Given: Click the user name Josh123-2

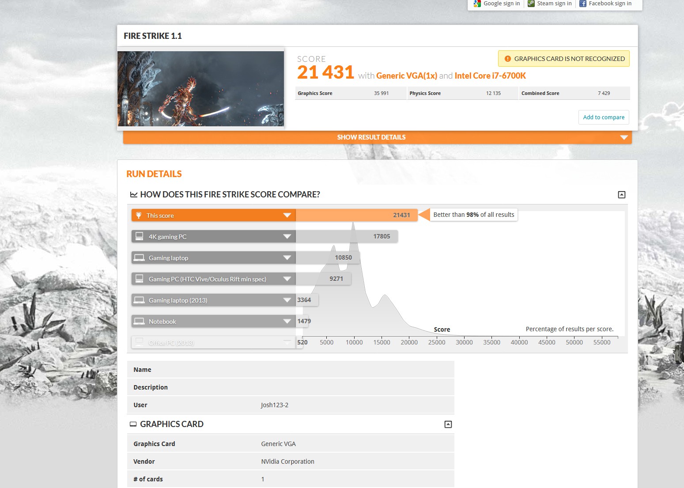Looking at the screenshot, I should click(x=275, y=405).
